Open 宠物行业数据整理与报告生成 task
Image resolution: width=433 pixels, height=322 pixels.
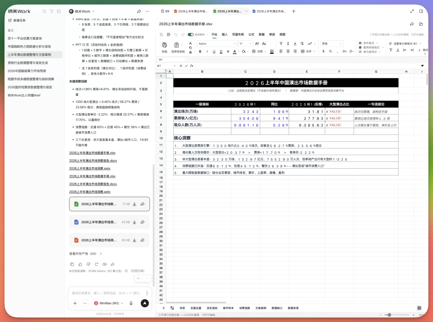pos(28,63)
